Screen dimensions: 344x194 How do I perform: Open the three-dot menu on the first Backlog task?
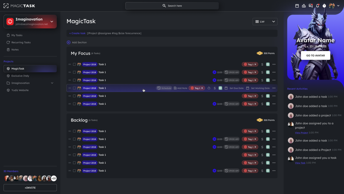point(274,131)
